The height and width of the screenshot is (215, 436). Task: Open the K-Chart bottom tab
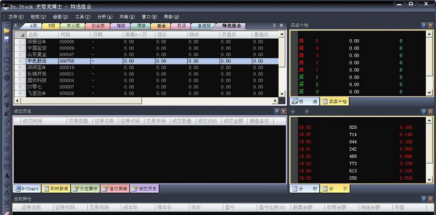27,189
